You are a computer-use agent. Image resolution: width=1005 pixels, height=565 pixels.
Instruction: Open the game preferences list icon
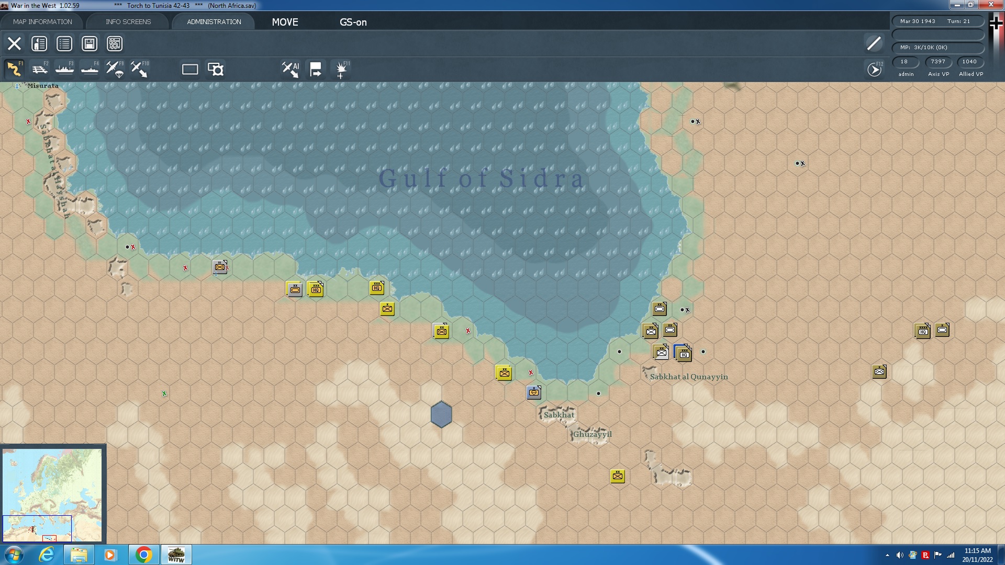[64, 43]
